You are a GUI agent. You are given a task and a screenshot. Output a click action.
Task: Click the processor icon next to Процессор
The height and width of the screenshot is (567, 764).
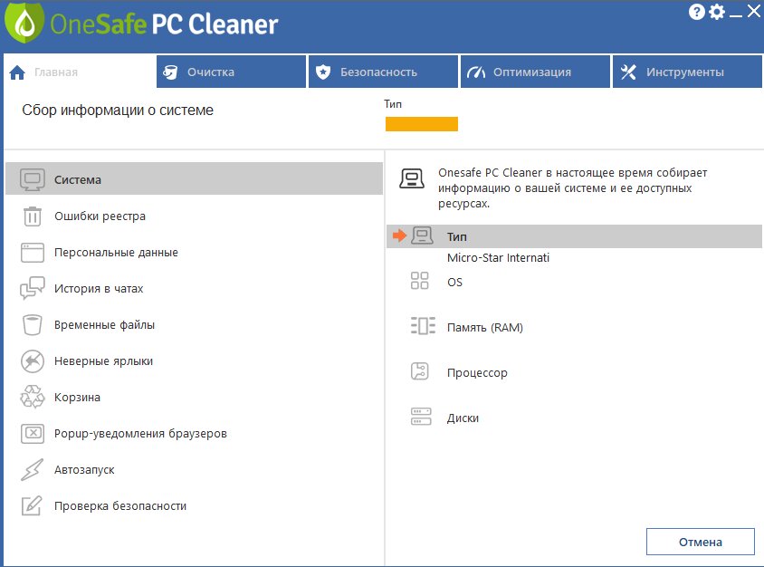point(419,371)
